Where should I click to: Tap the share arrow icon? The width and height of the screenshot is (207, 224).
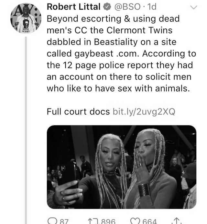click(x=177, y=221)
